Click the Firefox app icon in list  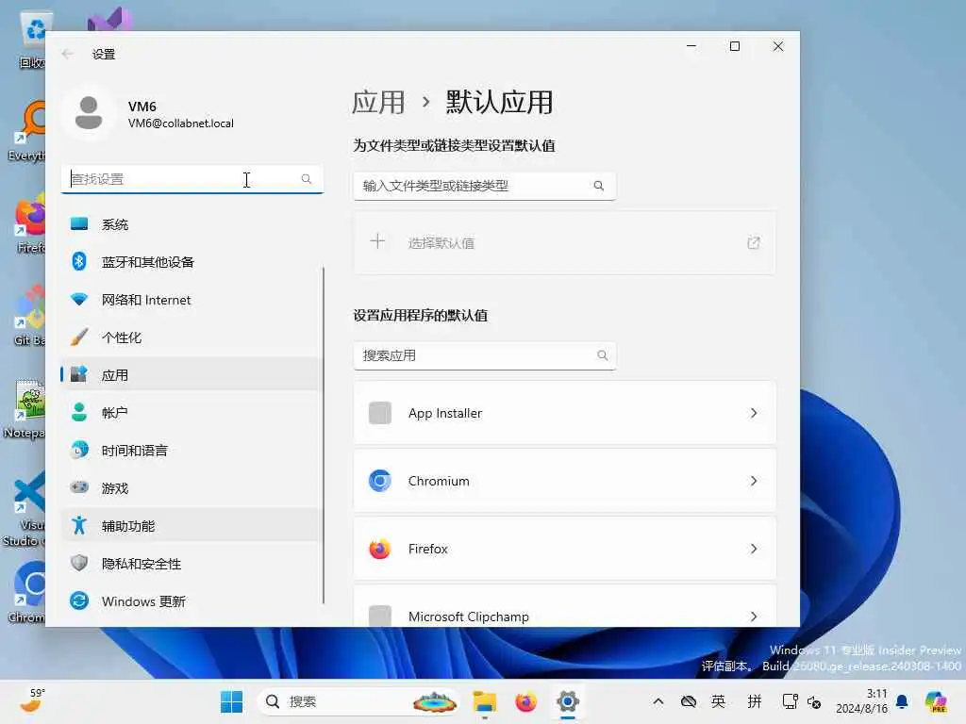coord(380,548)
